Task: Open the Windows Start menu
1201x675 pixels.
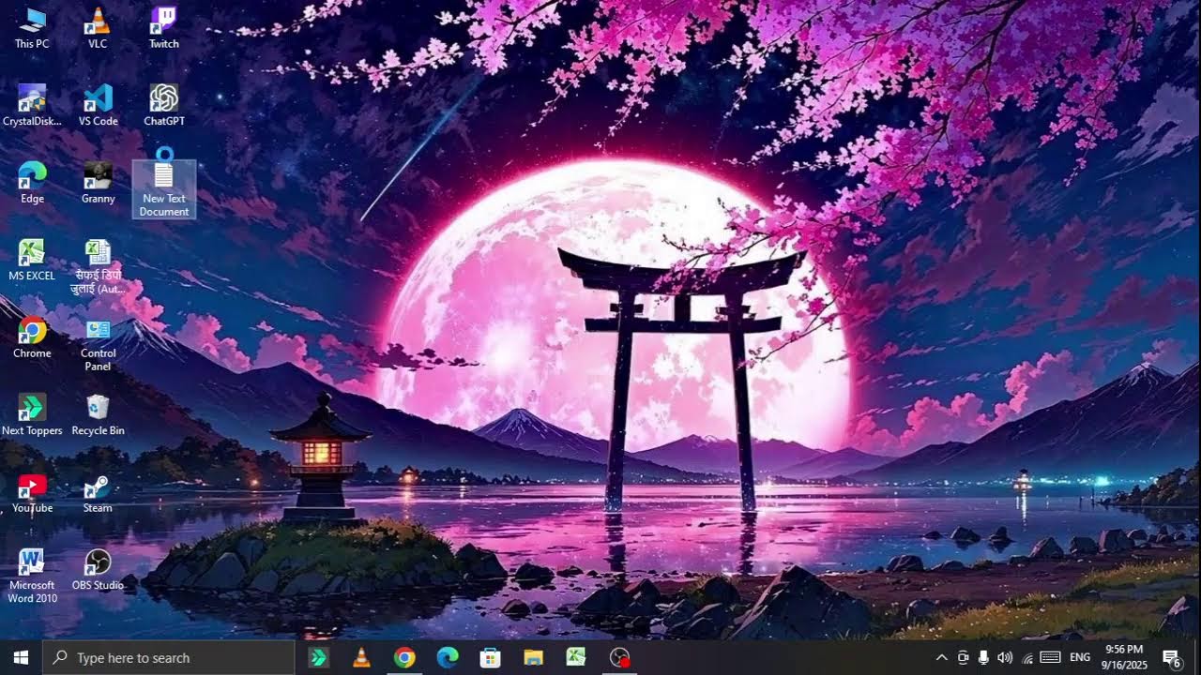Action: (21, 657)
